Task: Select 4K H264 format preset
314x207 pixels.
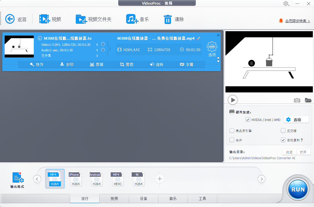Action: (138, 179)
